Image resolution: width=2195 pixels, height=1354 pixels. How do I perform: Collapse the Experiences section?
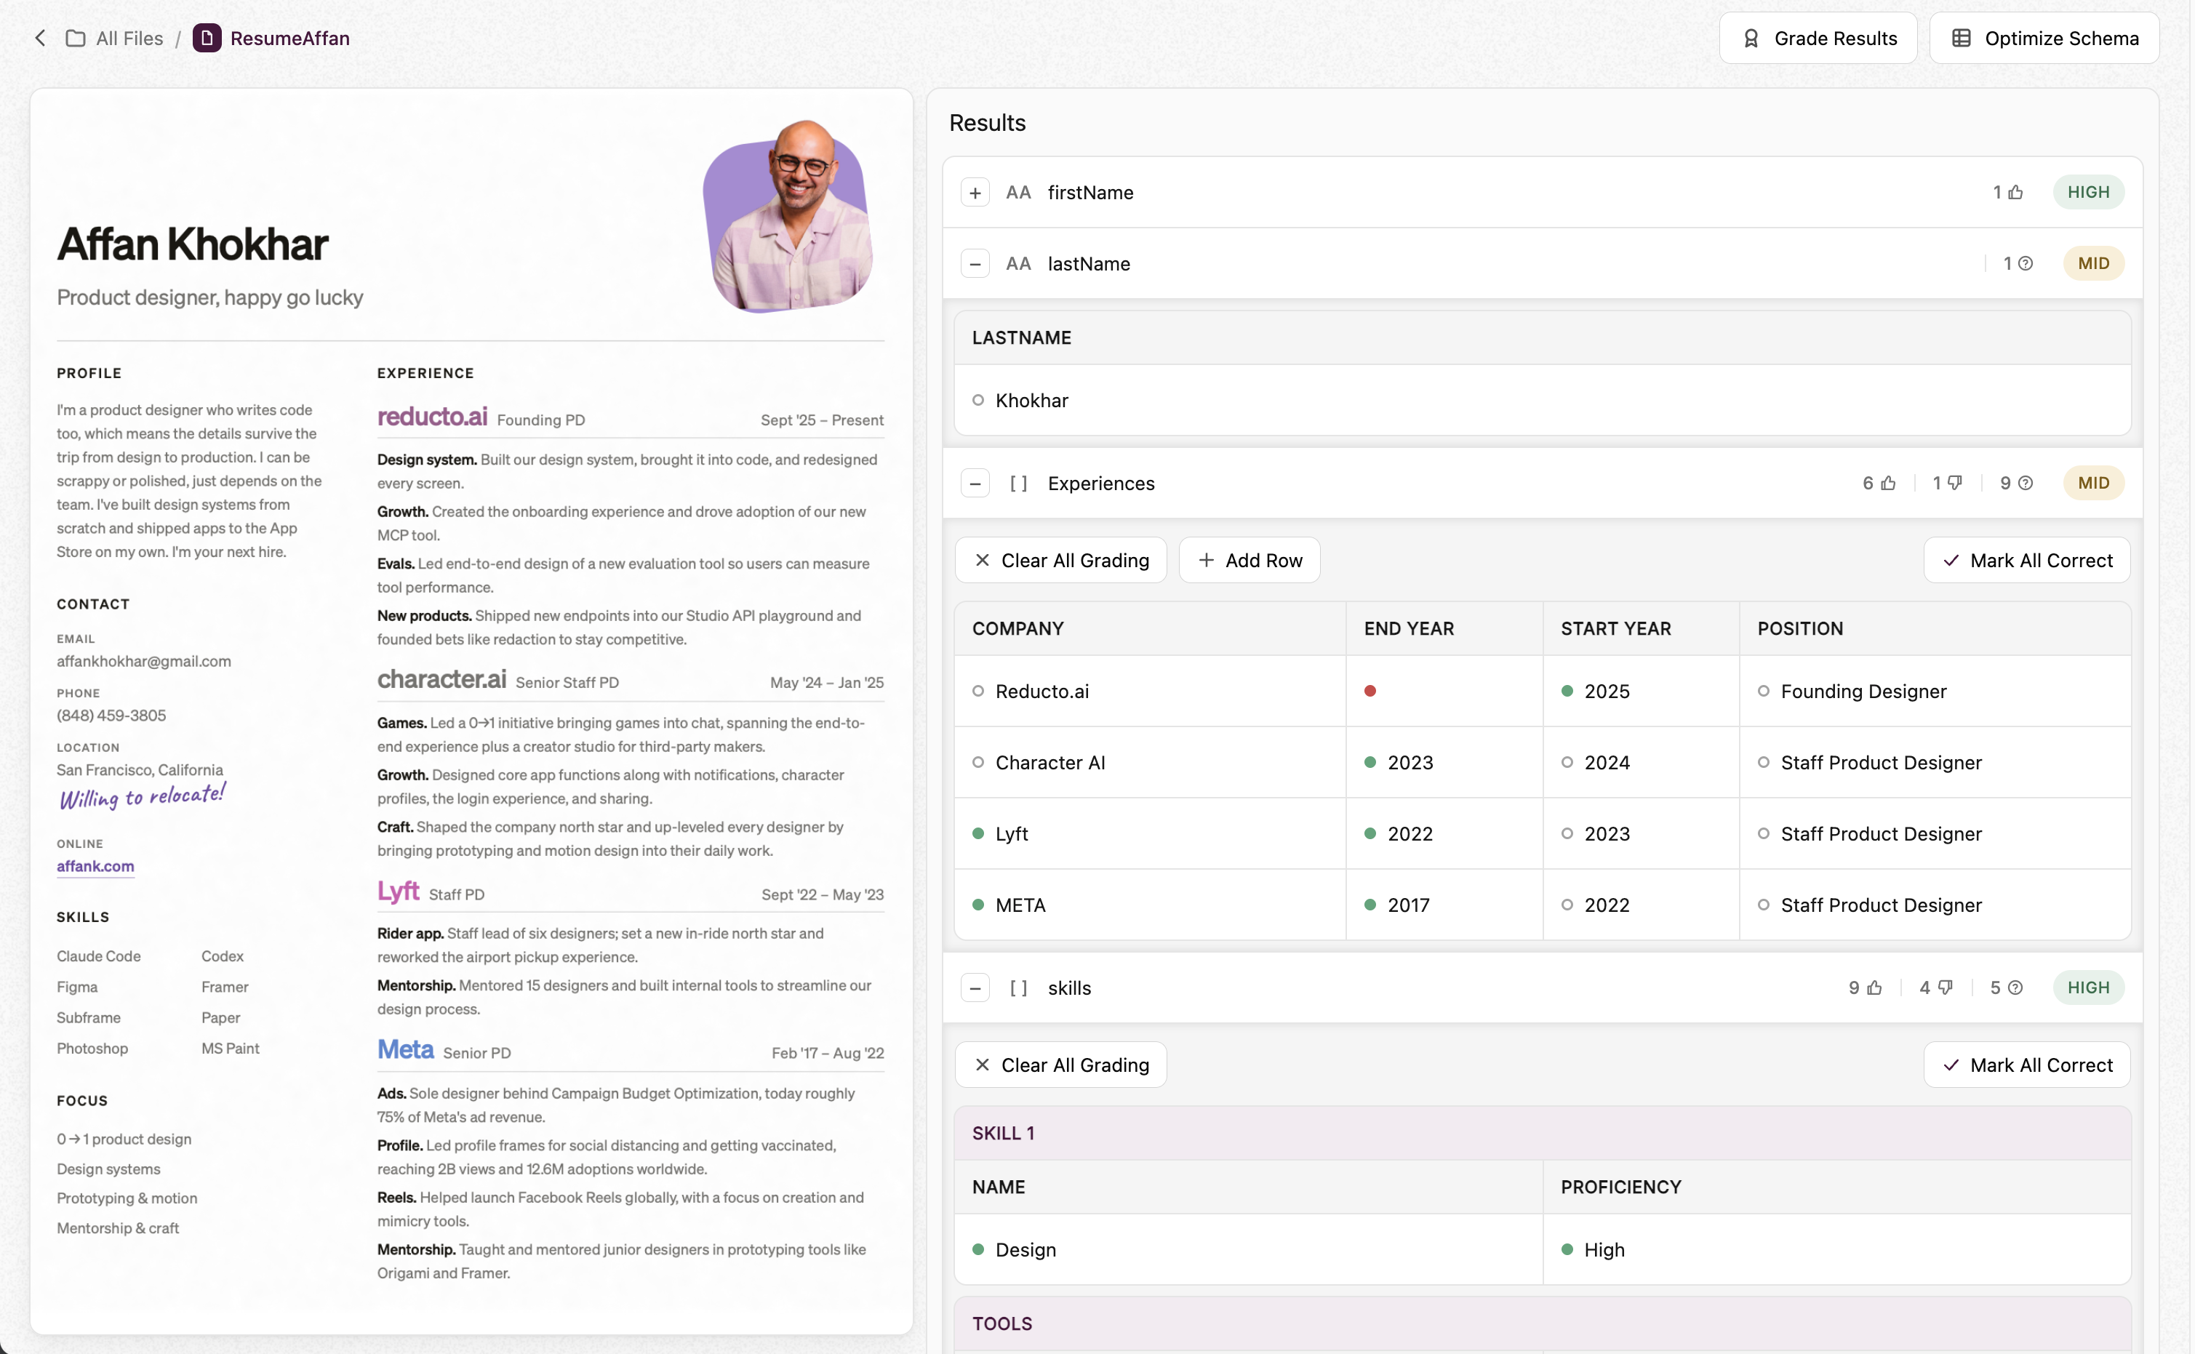975,483
